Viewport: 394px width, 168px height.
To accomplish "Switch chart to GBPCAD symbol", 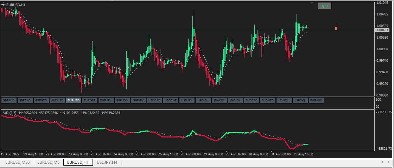I will point(25,100).
